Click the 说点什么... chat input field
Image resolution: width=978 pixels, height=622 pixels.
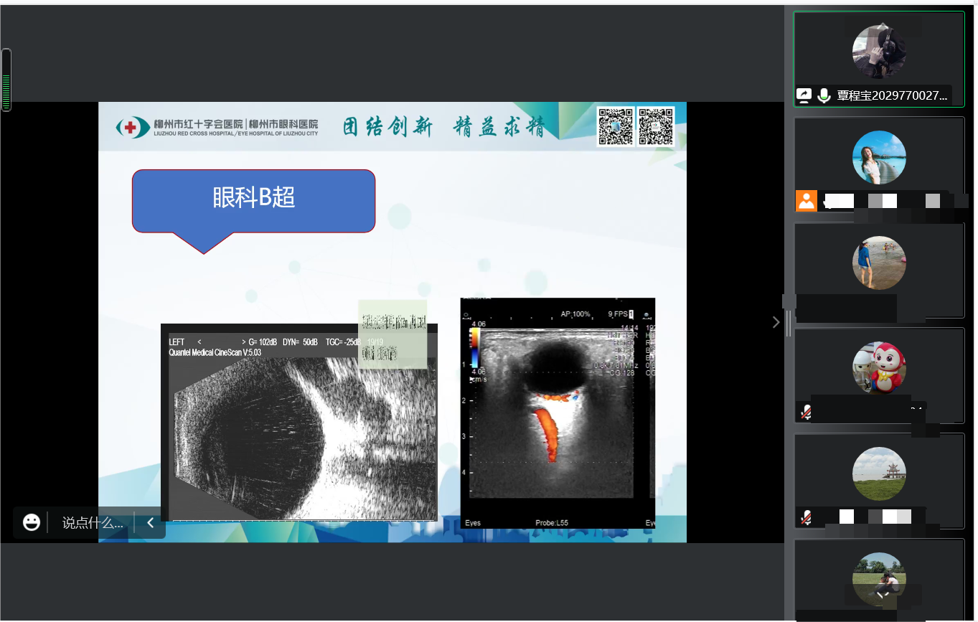[x=93, y=523]
